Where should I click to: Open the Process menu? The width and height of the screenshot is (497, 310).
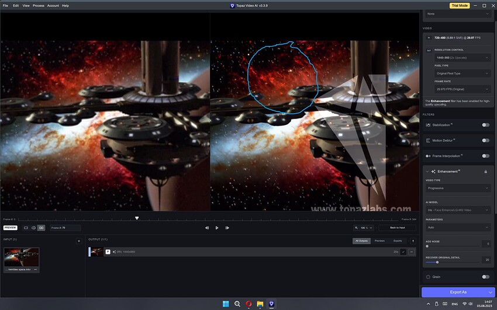(x=39, y=6)
